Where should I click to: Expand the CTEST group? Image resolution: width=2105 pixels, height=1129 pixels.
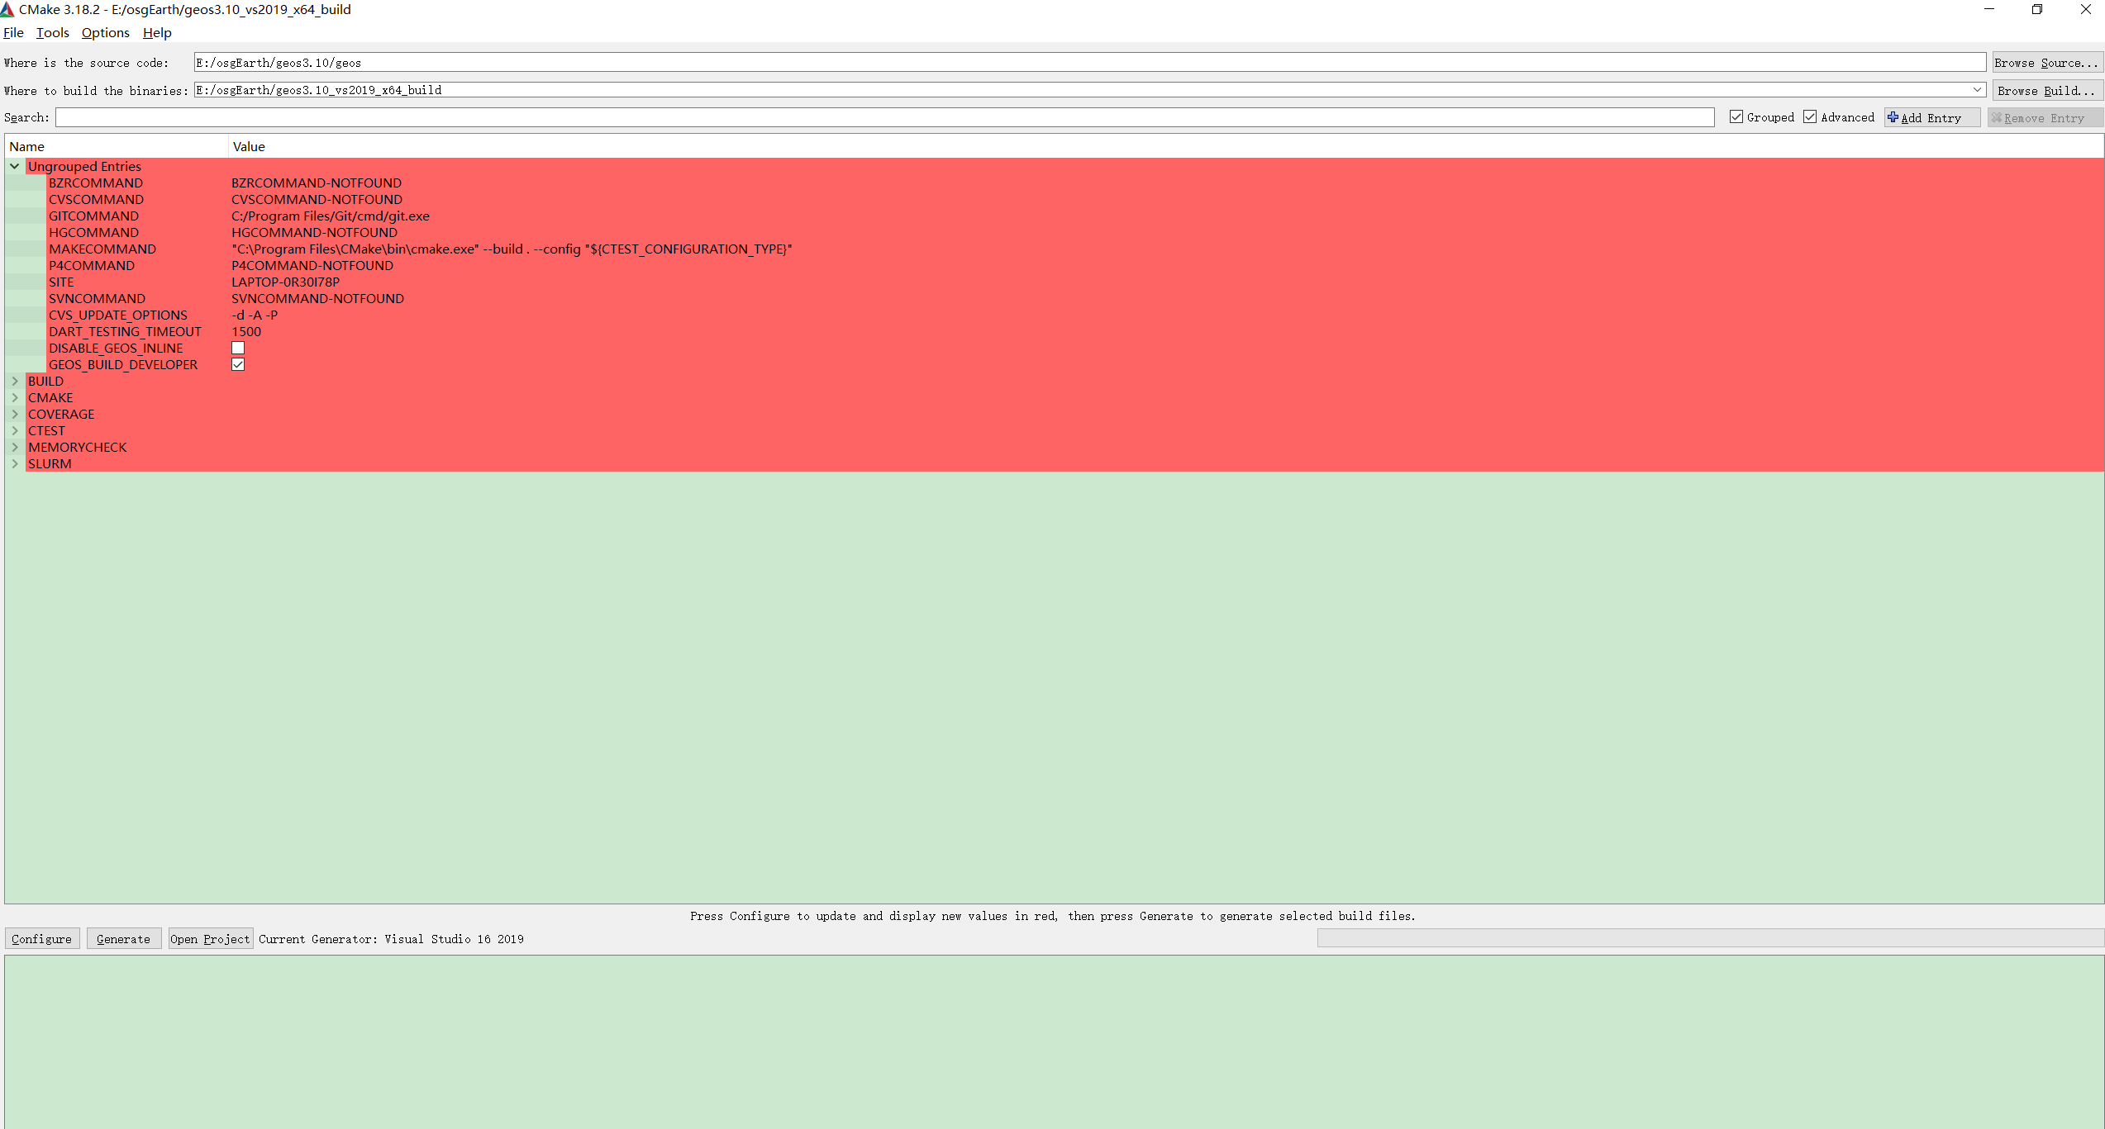[x=15, y=430]
